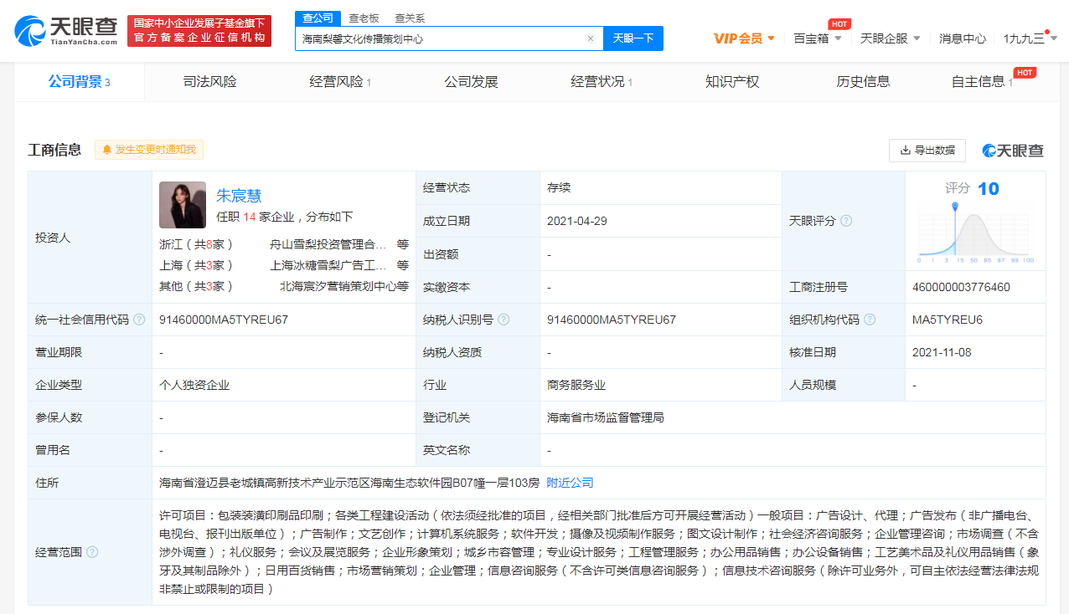The image size is (1069, 614).
Task: Click the approval date 2021-11-08
Action: click(942, 352)
